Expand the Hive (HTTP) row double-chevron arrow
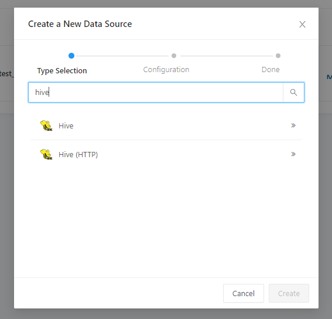 (x=293, y=154)
